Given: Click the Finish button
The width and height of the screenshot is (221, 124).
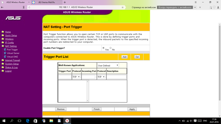Looking at the screenshot, I should pos(97,109).
